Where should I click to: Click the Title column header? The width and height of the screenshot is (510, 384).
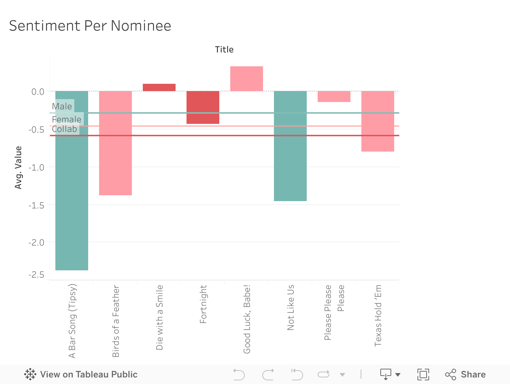(x=224, y=50)
